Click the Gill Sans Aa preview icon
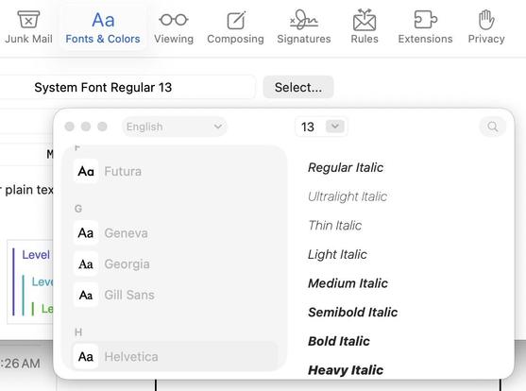The image size is (526, 391). point(86,295)
